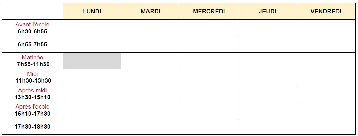The image size is (358, 136).
Task: Click the Vendredi cell for 17h30-18h30
Action: [326, 127]
